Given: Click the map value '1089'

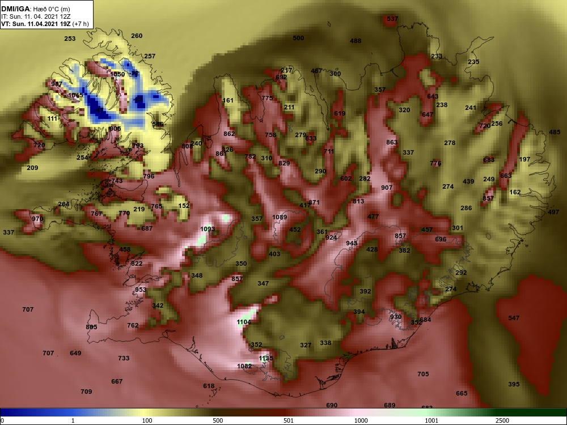Looking at the screenshot, I should (280, 217).
